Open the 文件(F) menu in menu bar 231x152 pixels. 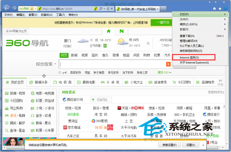pyautogui.click(x=8, y=15)
